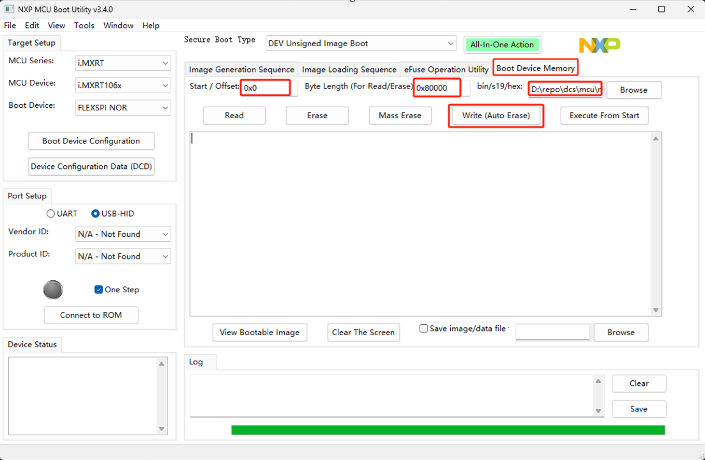The width and height of the screenshot is (705, 460).
Task: Select the USB-HID radio button
Action: (95, 213)
